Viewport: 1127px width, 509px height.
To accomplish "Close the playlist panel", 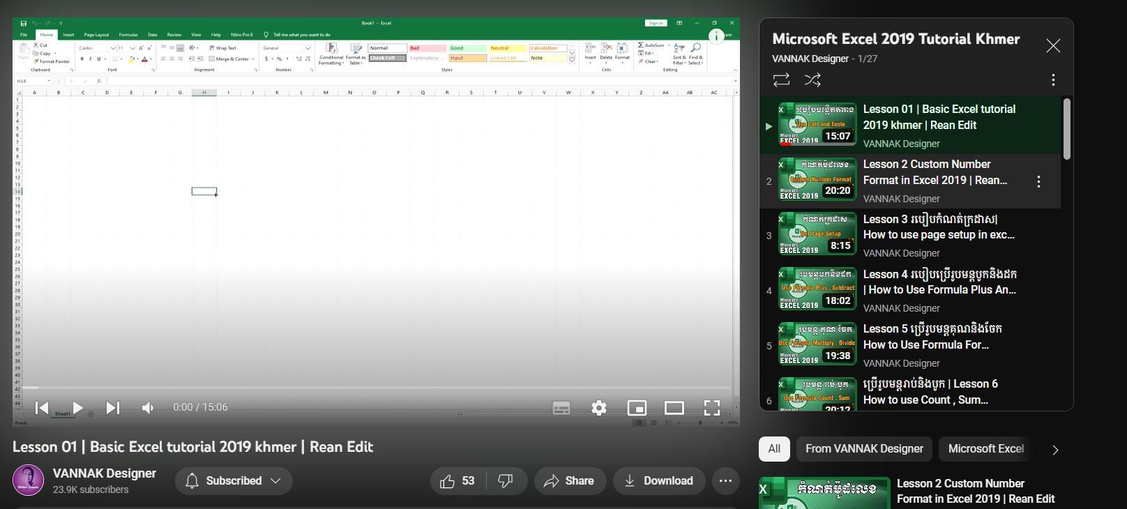I will (x=1052, y=46).
